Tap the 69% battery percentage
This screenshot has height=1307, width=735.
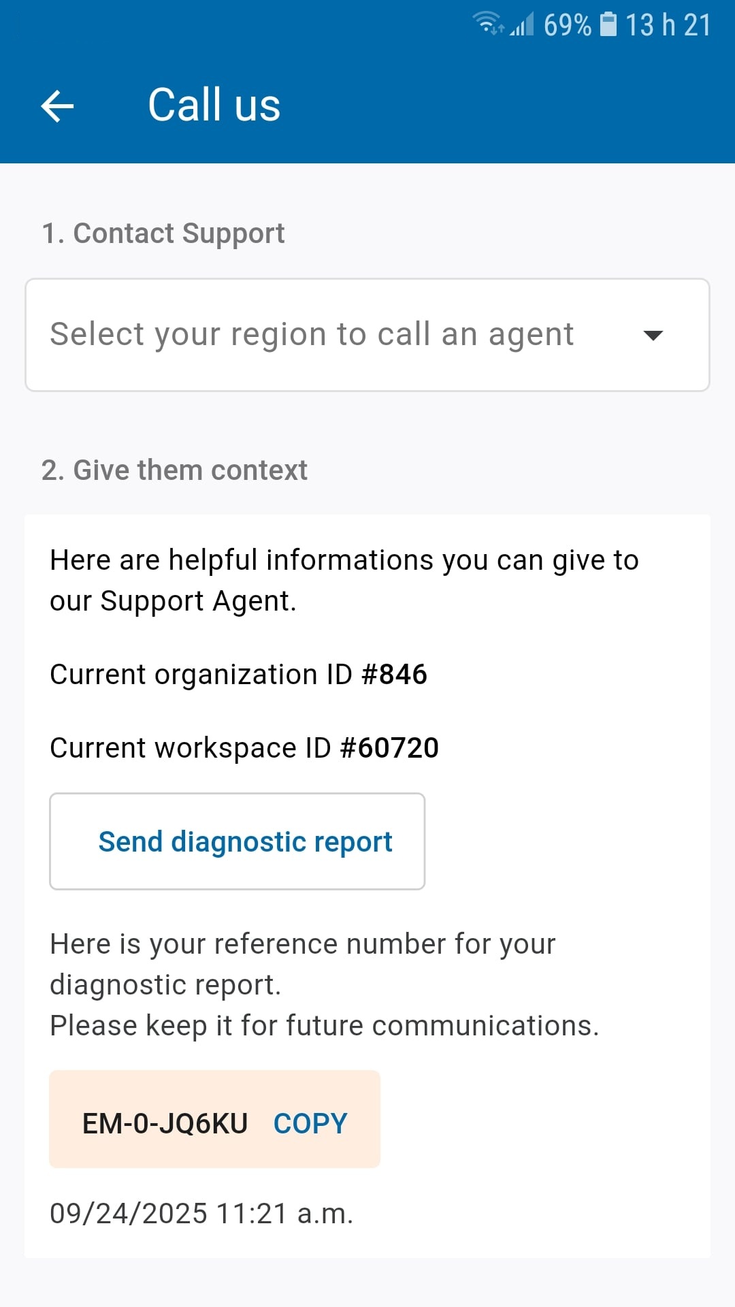click(x=567, y=25)
